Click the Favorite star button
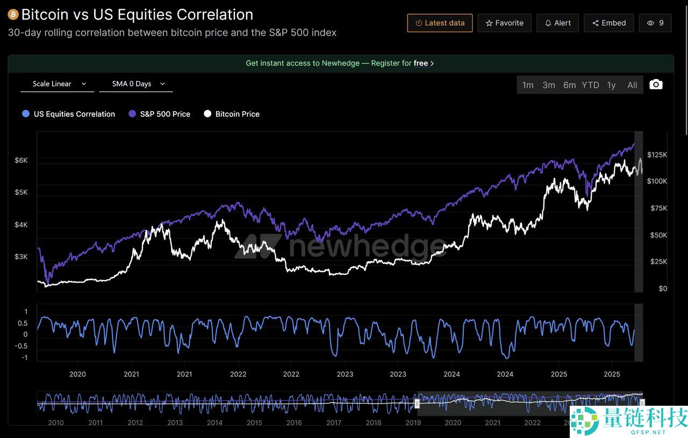 tap(504, 23)
